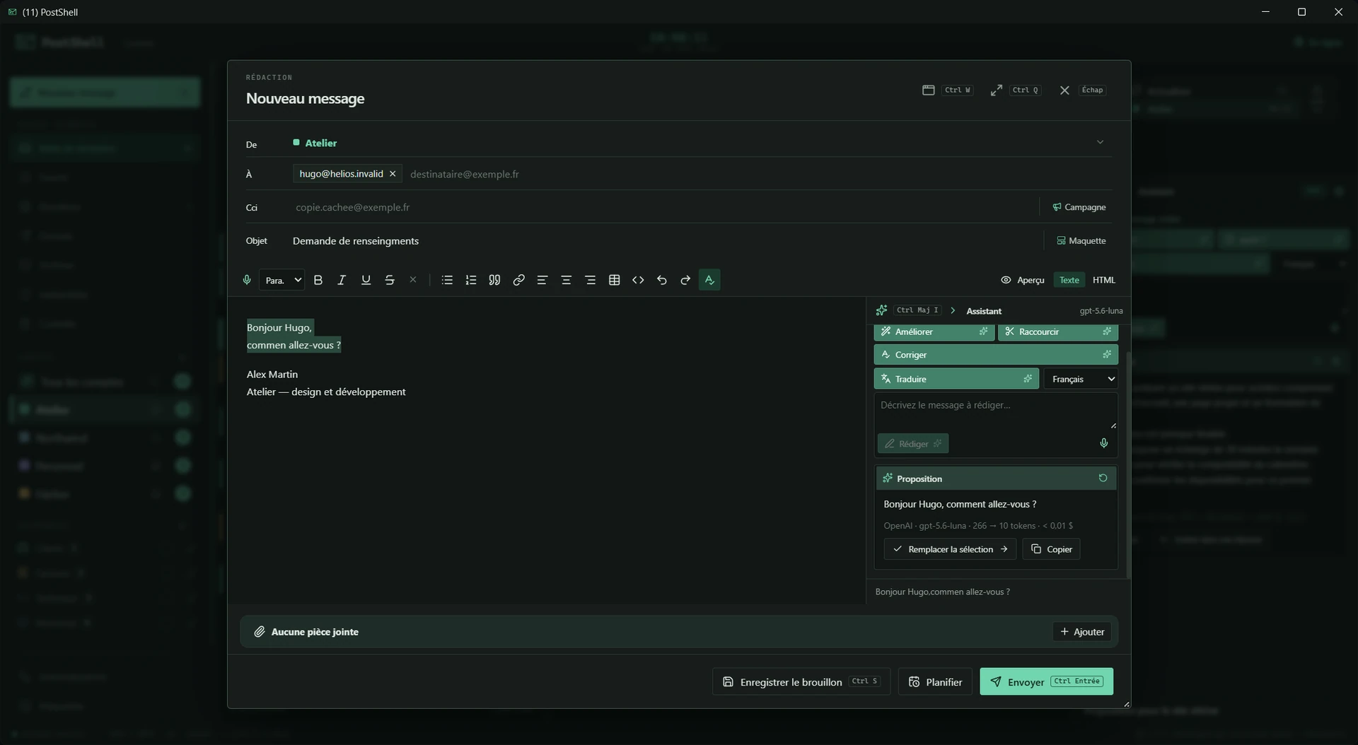
Task: Focus the Objet subject field
Action: (665, 241)
